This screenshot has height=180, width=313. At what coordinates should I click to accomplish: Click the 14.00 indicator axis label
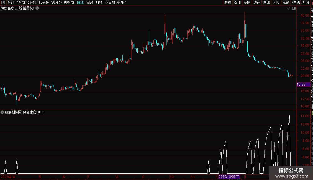point(305,116)
